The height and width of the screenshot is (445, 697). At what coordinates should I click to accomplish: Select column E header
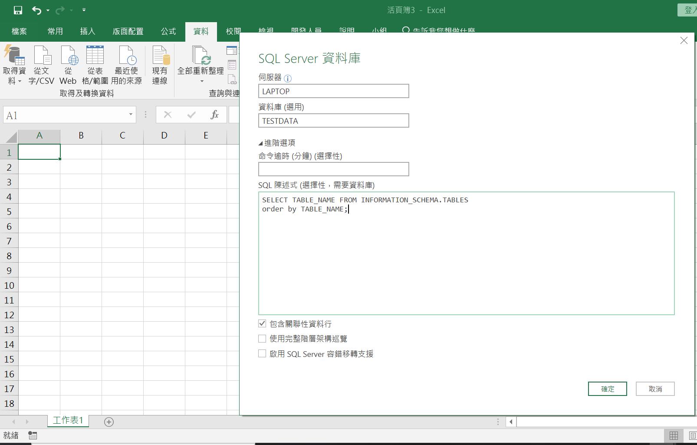(206, 135)
